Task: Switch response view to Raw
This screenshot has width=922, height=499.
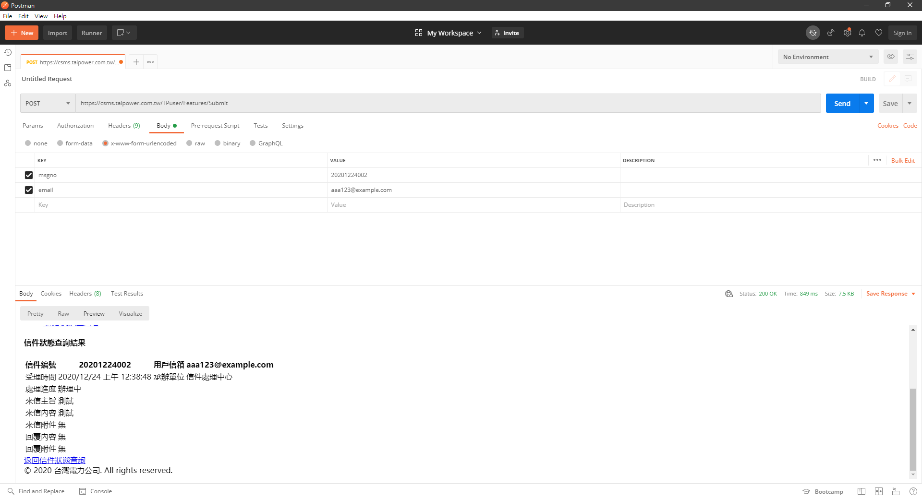Action: point(63,314)
